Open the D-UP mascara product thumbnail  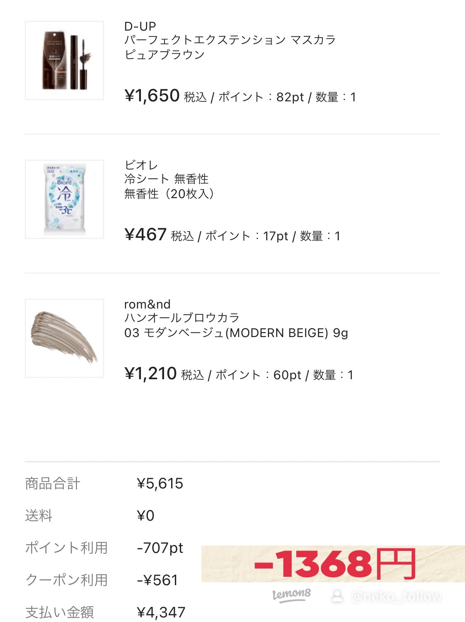64,60
